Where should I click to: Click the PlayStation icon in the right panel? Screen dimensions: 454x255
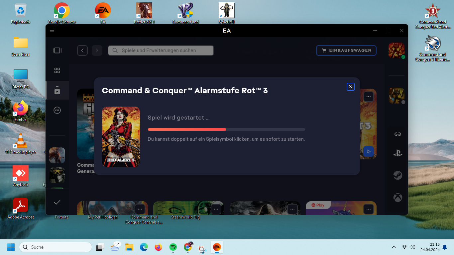(397, 153)
